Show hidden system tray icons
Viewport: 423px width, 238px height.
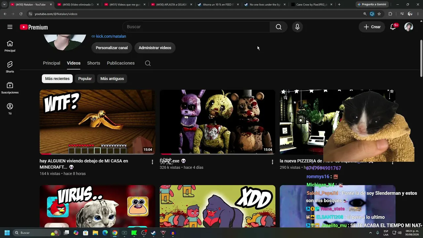370,233
